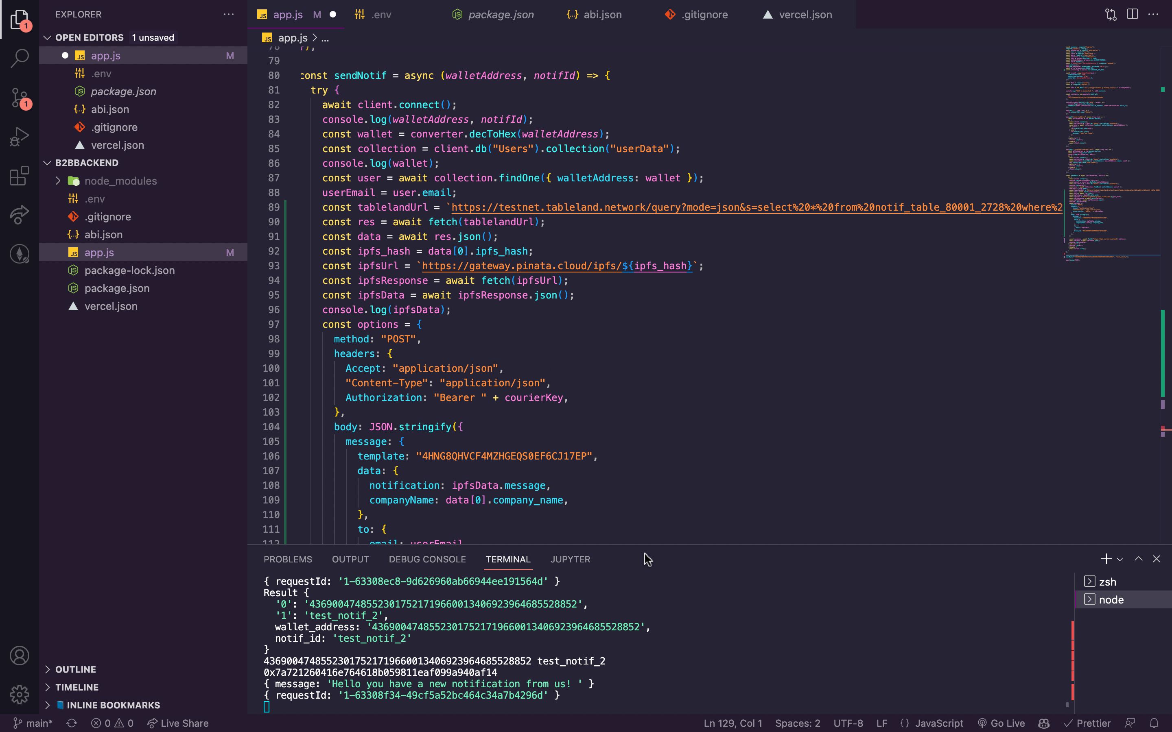Viewport: 1172px width, 732px height.
Task: Click the pinata gateway URL on line 93
Action: 557,266
